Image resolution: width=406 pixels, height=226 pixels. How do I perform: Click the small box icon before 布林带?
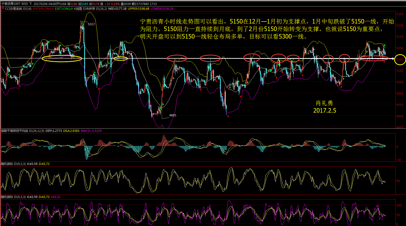84,9
